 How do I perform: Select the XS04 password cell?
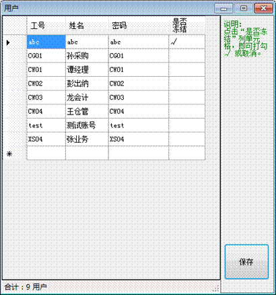tap(139, 139)
